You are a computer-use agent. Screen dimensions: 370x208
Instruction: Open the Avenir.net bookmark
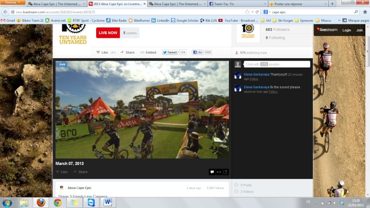[55, 20]
